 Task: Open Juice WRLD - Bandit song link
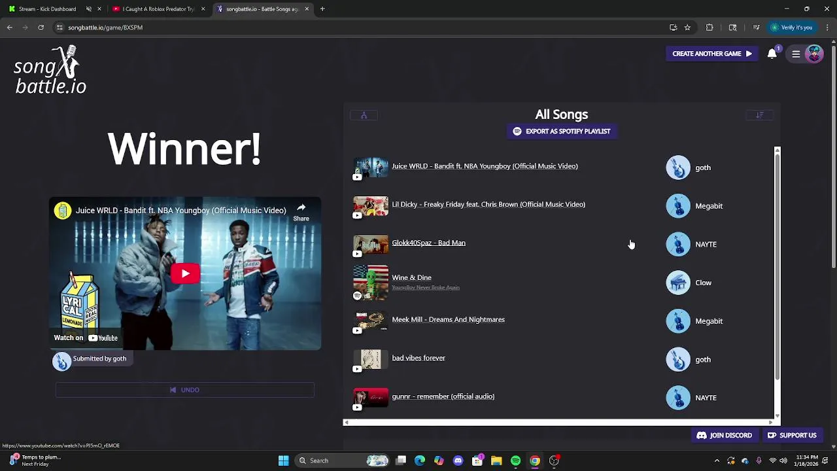pos(485,166)
